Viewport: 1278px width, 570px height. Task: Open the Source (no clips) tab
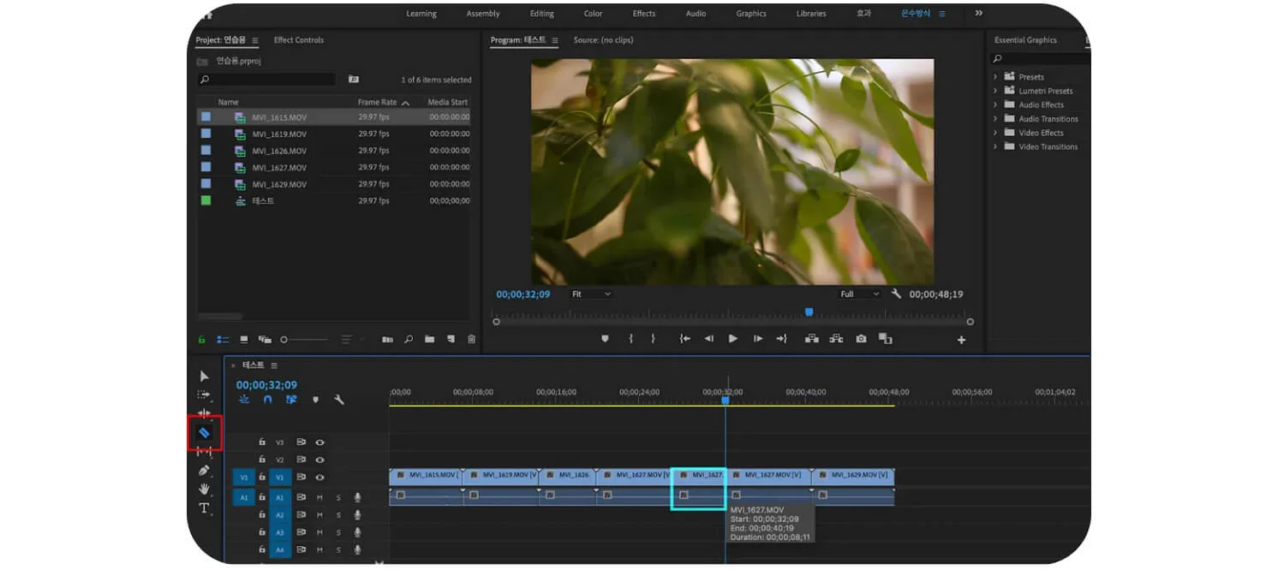tap(604, 40)
